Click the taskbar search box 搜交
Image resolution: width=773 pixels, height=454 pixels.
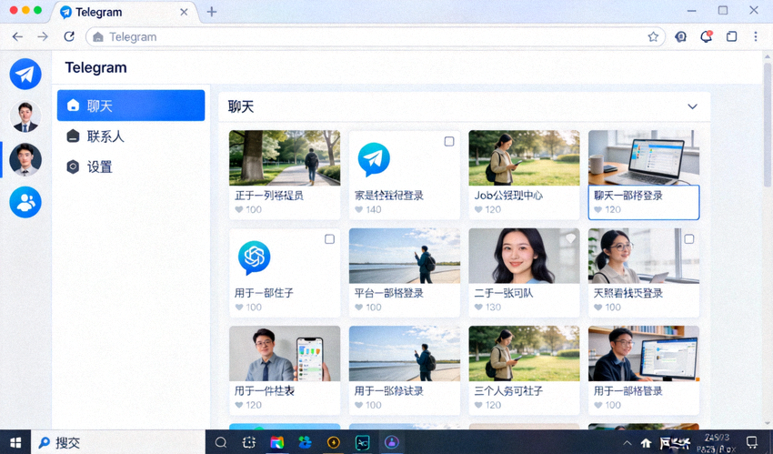point(118,442)
